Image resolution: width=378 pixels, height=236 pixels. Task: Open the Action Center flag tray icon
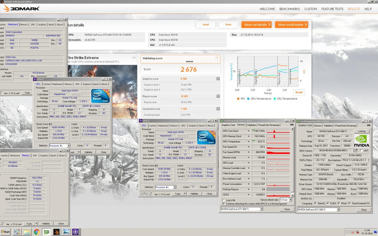point(353,232)
